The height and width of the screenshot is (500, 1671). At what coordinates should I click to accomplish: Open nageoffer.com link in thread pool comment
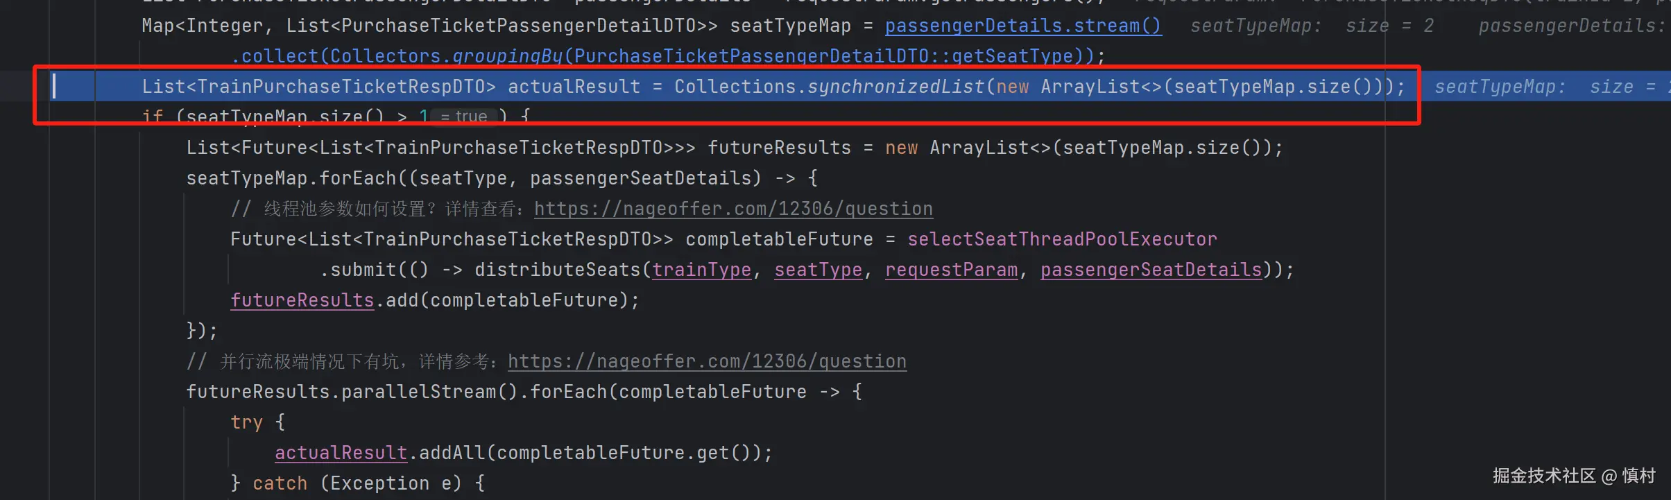(733, 209)
